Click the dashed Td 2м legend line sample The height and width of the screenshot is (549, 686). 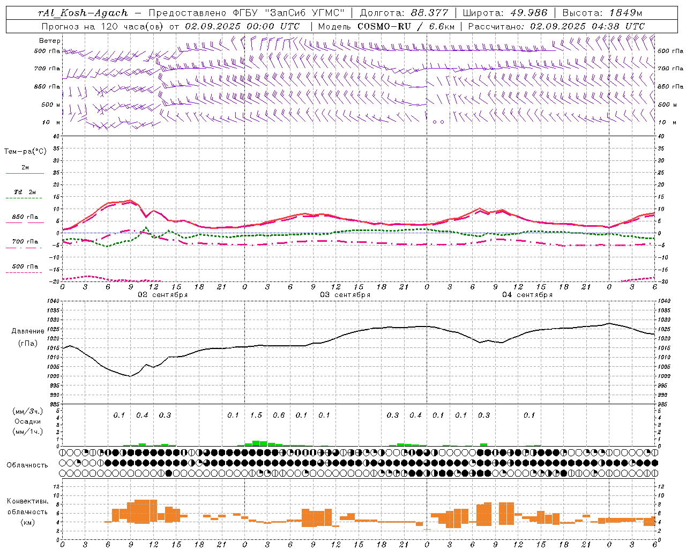click(x=25, y=198)
